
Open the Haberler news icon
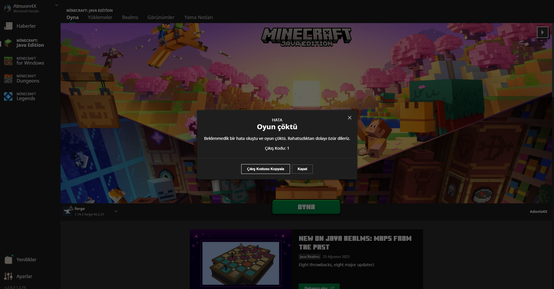pos(8,26)
